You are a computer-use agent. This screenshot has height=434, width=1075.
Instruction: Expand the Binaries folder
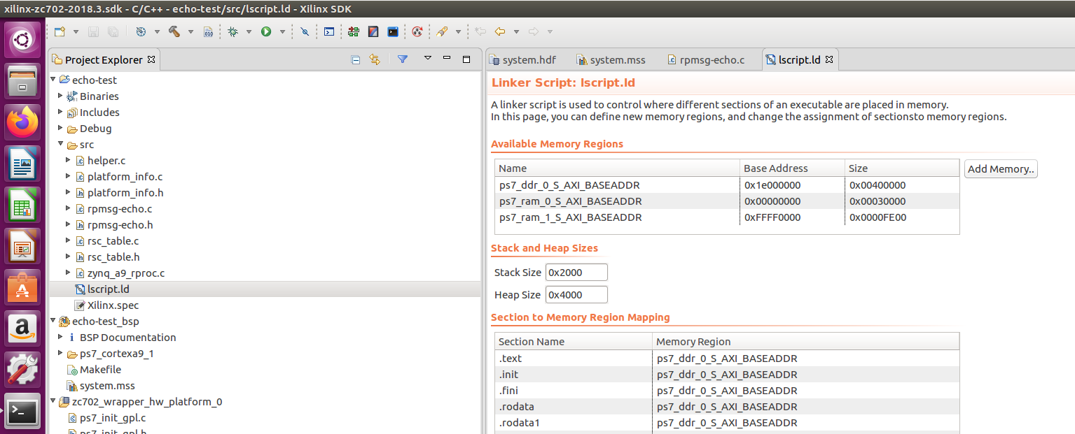pyautogui.click(x=61, y=96)
